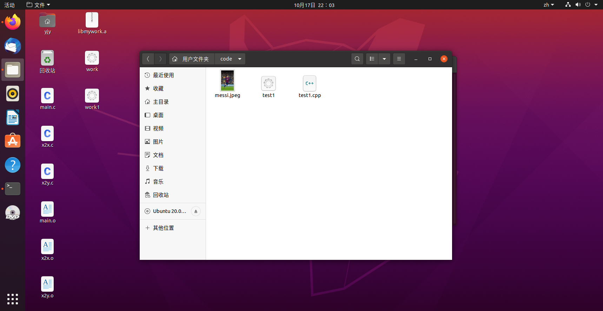Viewport: 603px width, 311px height.
Task: Toggle list view in Files toolbar
Action: [x=372, y=59]
